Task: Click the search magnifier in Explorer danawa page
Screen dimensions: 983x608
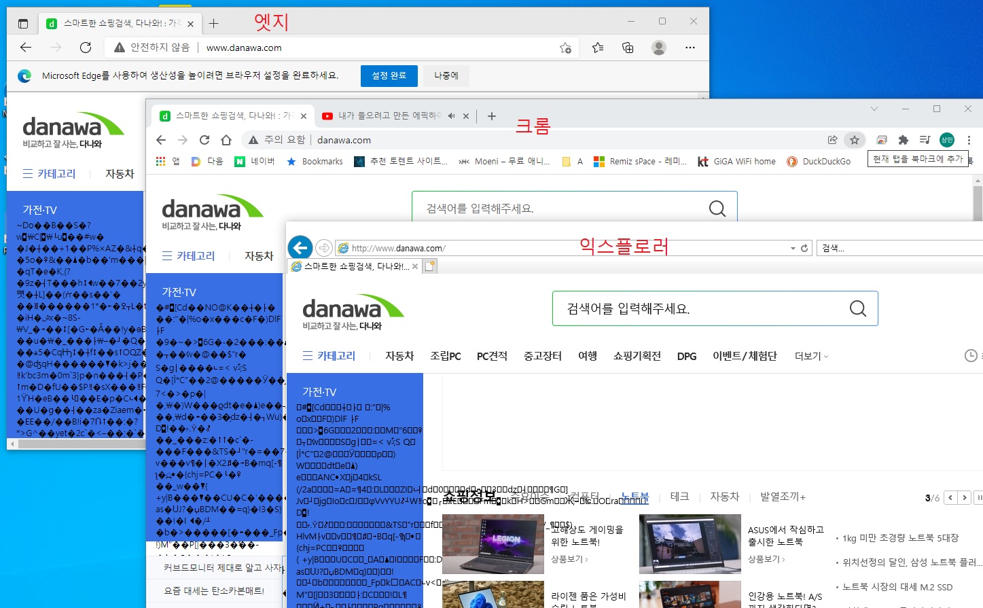Action: tap(858, 308)
